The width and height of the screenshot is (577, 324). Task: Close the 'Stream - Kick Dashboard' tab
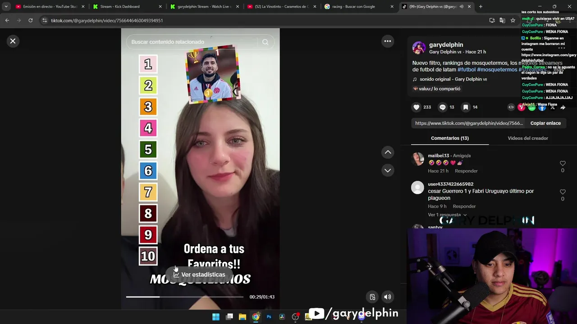(x=160, y=7)
